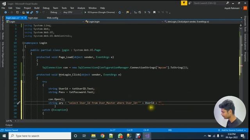Screen dimensions: 250x140
Task: Collapse the namespace Login code block
Action: [23, 43]
